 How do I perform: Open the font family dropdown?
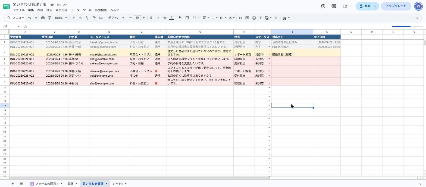[116, 18]
